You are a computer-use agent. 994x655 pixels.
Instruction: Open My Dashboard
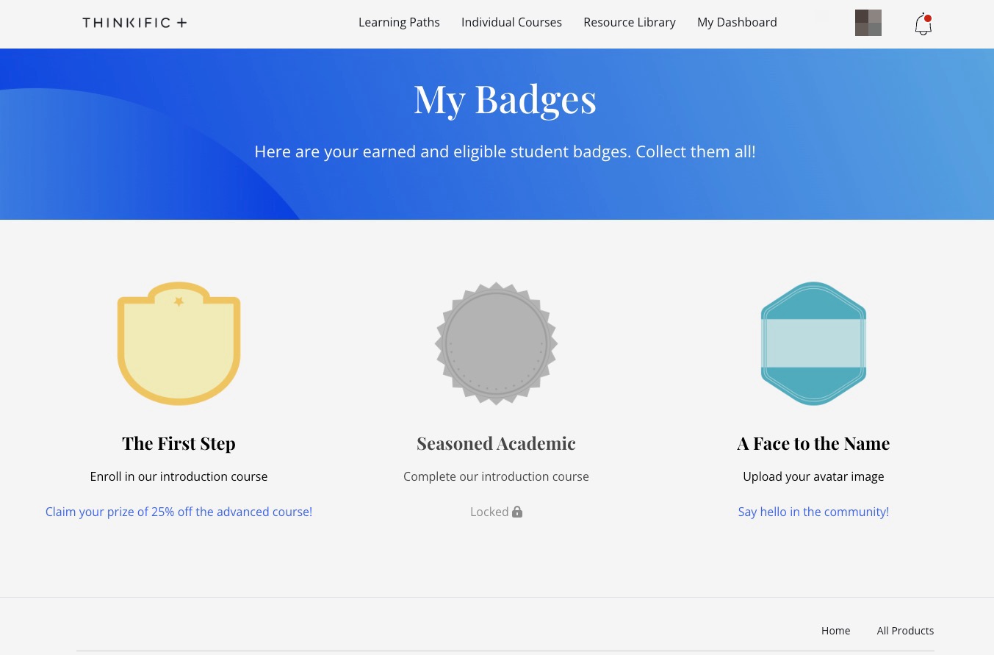(737, 22)
